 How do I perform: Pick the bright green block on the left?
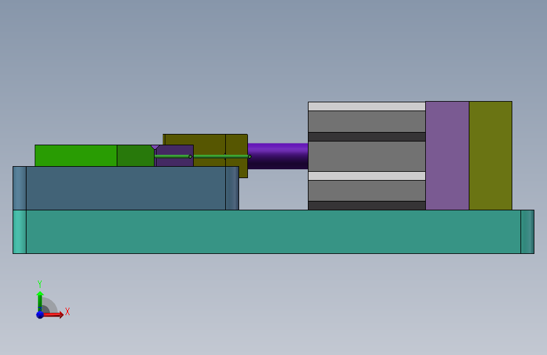(x=76, y=155)
